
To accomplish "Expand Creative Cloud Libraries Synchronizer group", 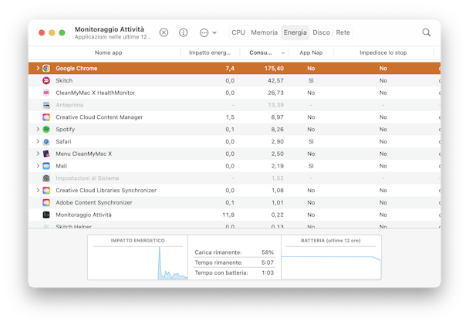I will (x=38, y=191).
